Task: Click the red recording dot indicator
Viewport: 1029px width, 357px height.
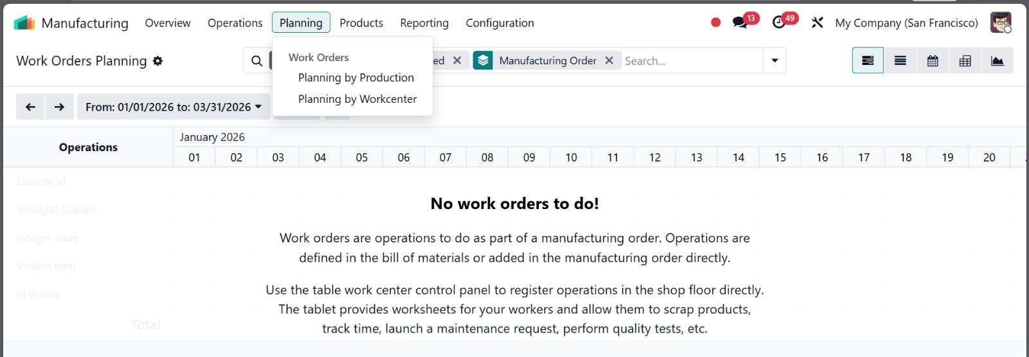Action: point(716,23)
